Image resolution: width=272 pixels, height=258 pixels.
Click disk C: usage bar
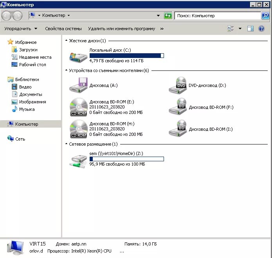[127, 56]
